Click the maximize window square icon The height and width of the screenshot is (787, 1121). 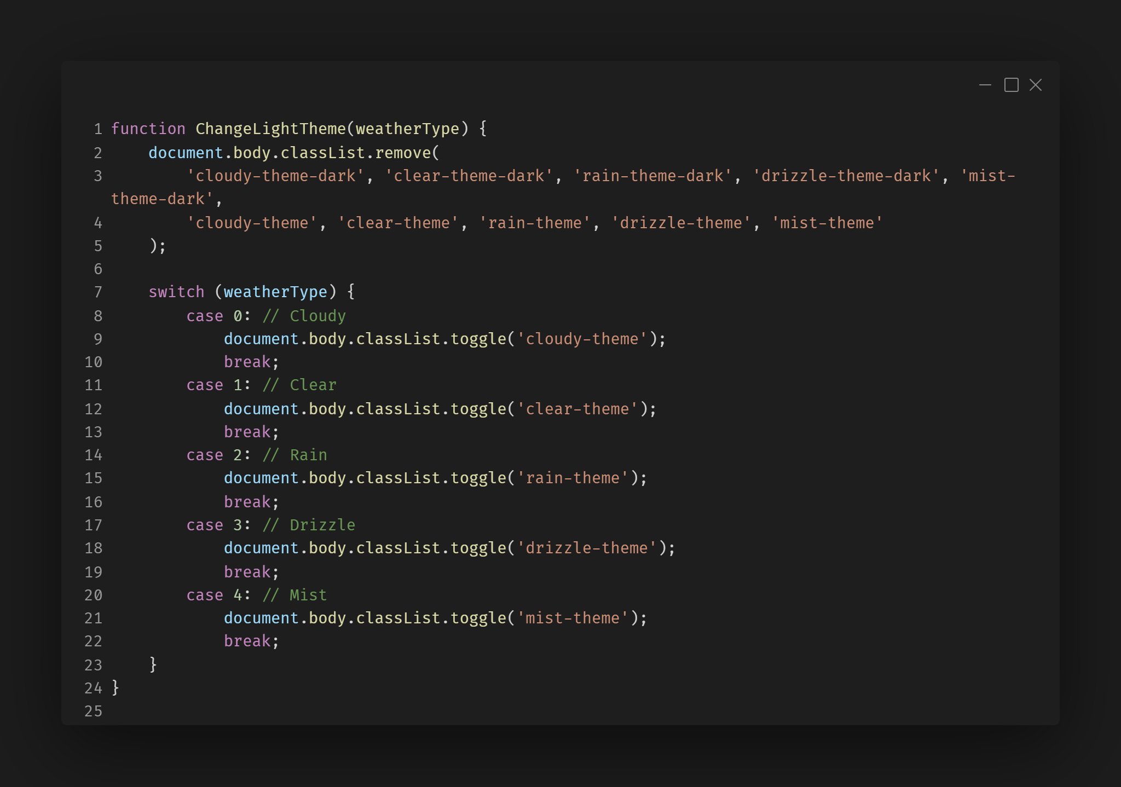click(1011, 85)
